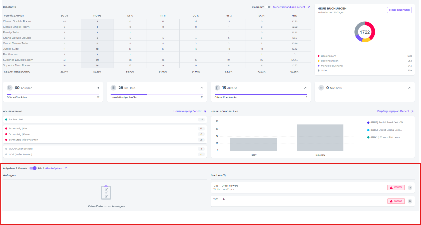Open the Im Haus card arrow icon
The image size is (421, 225).
pyautogui.click(x=201, y=88)
